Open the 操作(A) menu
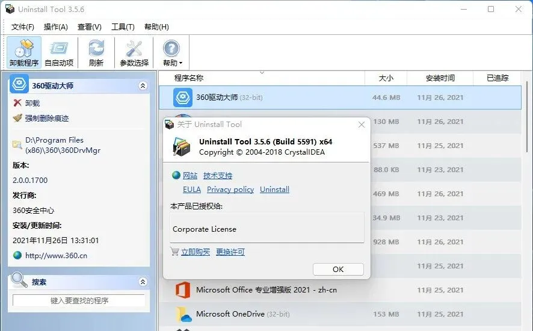 tap(56, 27)
